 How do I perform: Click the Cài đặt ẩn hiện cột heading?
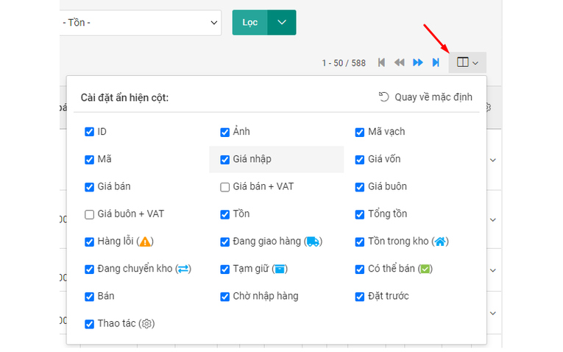coord(124,97)
